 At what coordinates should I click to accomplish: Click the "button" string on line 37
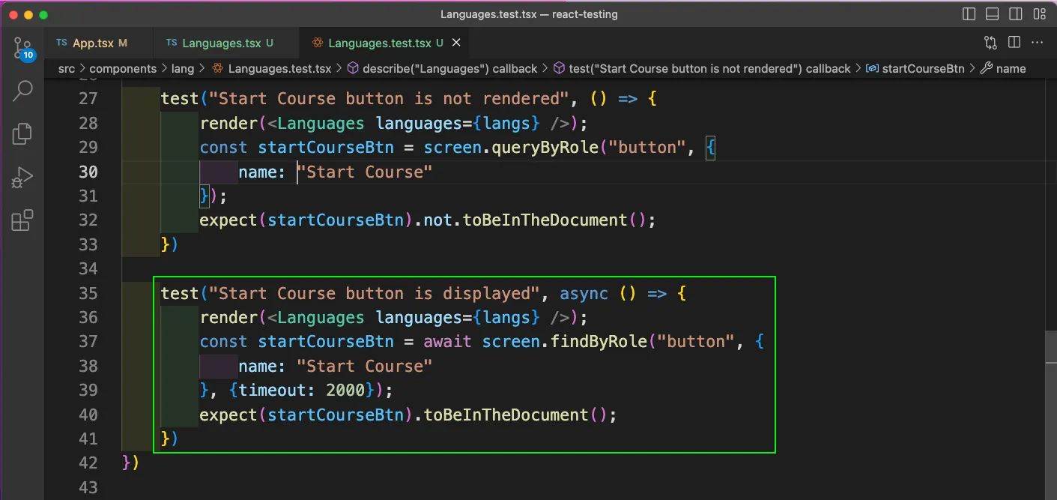[x=696, y=342]
